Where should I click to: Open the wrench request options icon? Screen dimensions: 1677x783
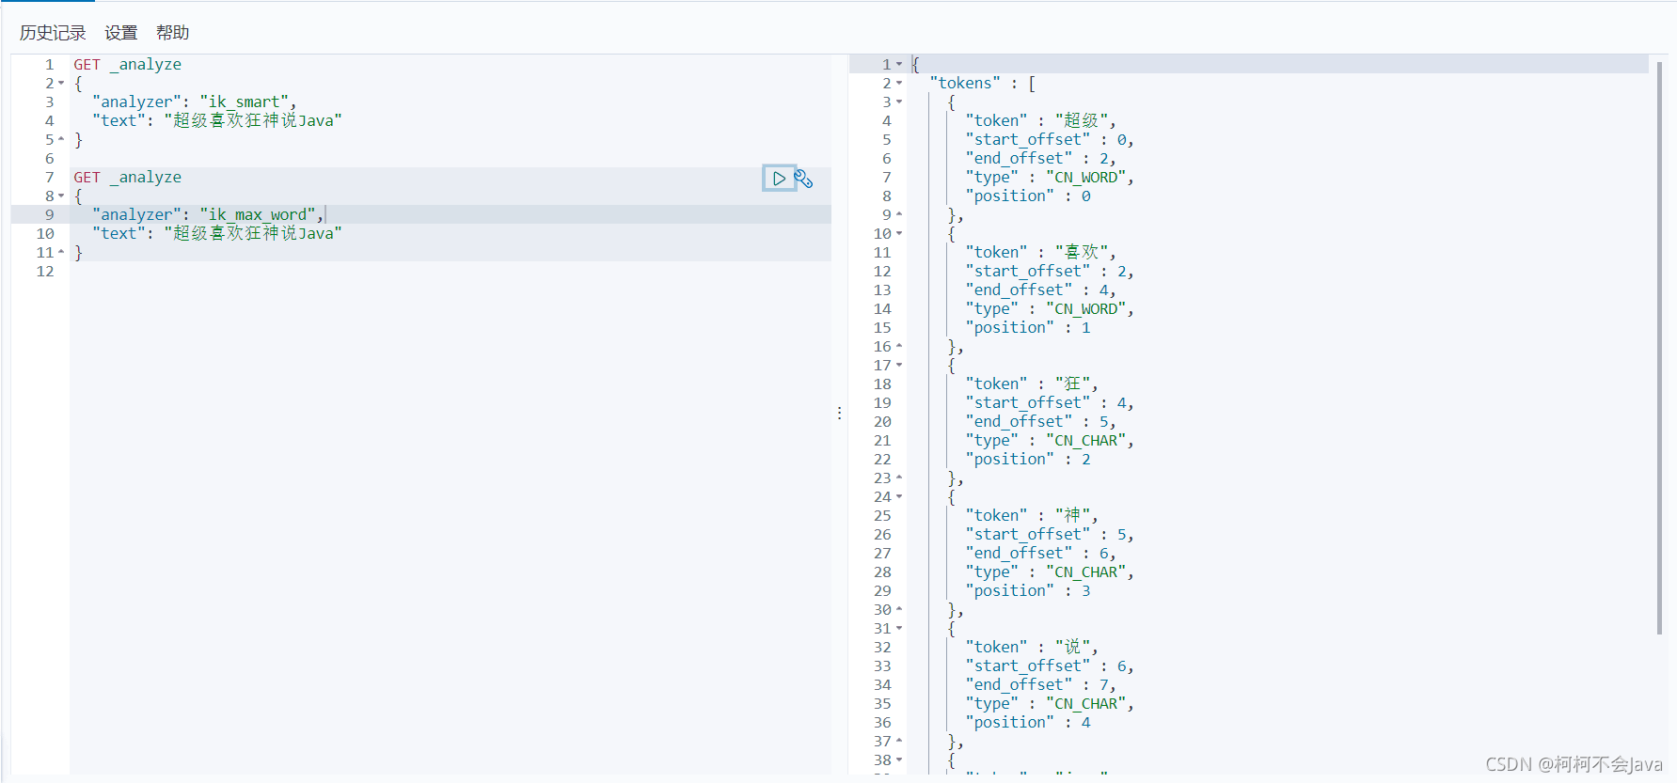pyautogui.click(x=804, y=179)
